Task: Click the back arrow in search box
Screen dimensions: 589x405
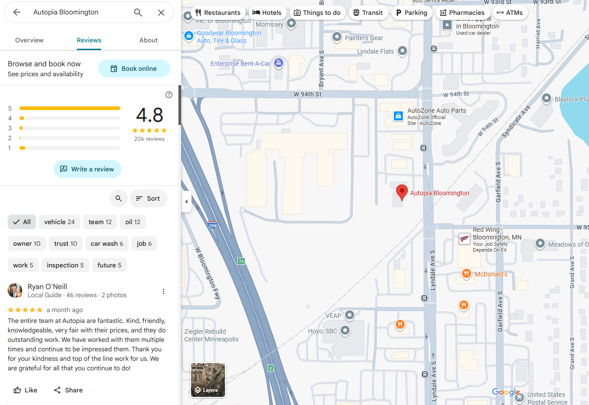Action: coord(17,12)
